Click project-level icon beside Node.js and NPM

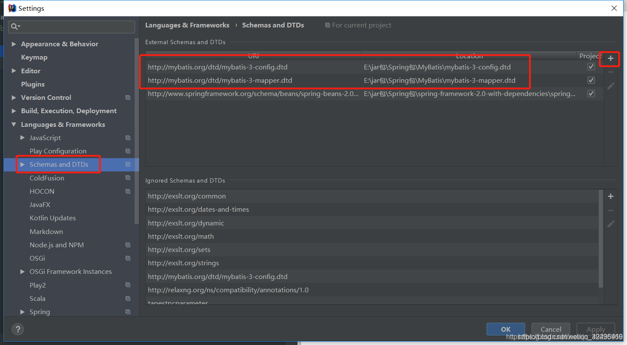tap(128, 245)
